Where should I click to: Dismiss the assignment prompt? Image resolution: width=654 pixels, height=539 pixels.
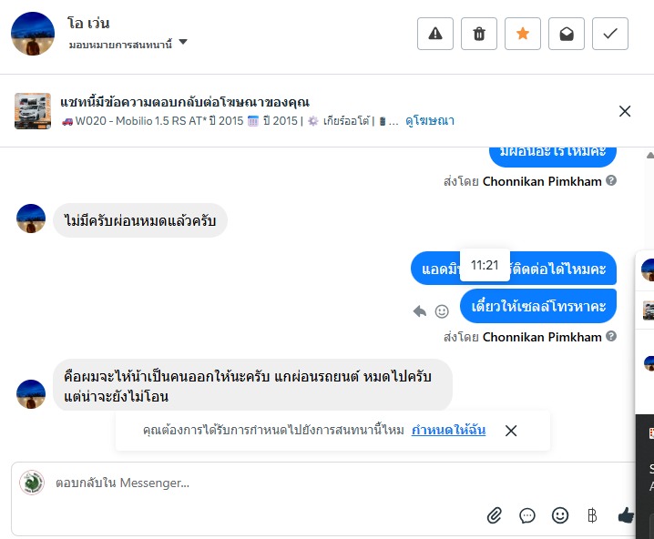[x=511, y=431]
